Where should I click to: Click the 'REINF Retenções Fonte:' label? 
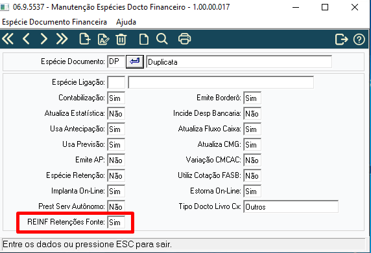point(66,222)
